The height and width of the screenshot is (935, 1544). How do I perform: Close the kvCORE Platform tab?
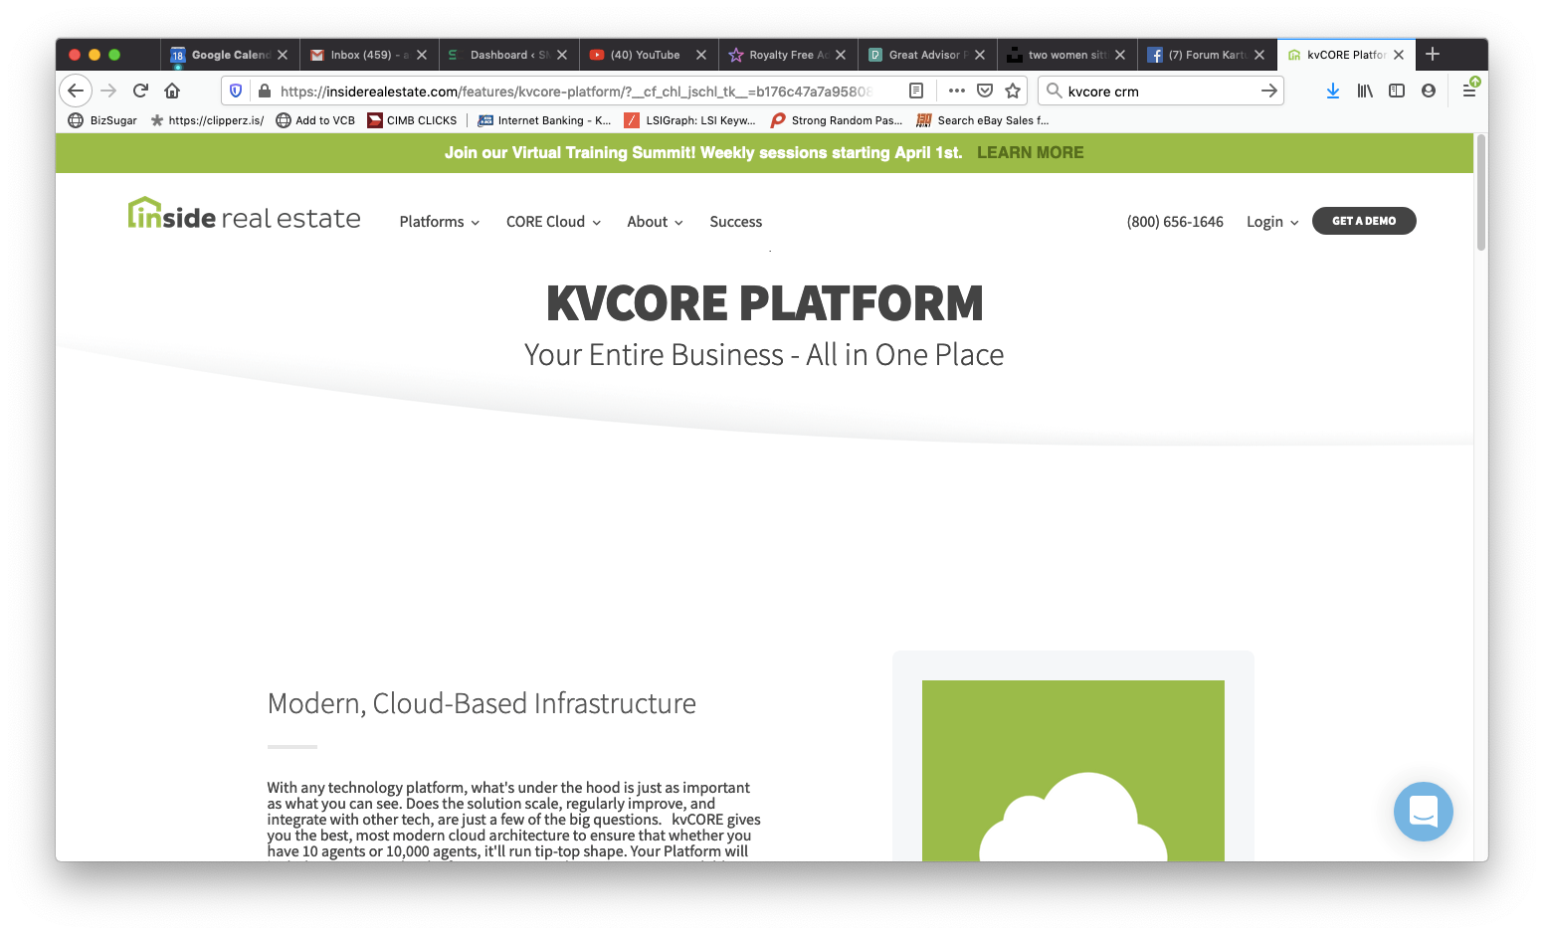pos(1399,55)
